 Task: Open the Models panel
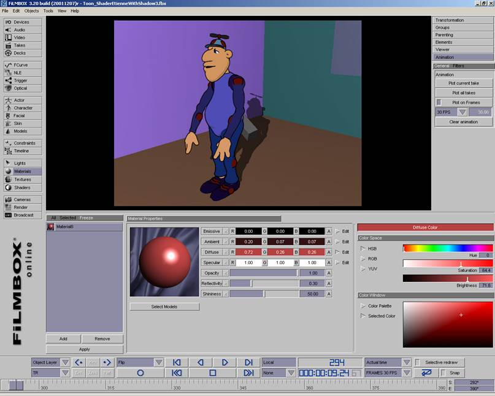pyautogui.click(x=23, y=131)
